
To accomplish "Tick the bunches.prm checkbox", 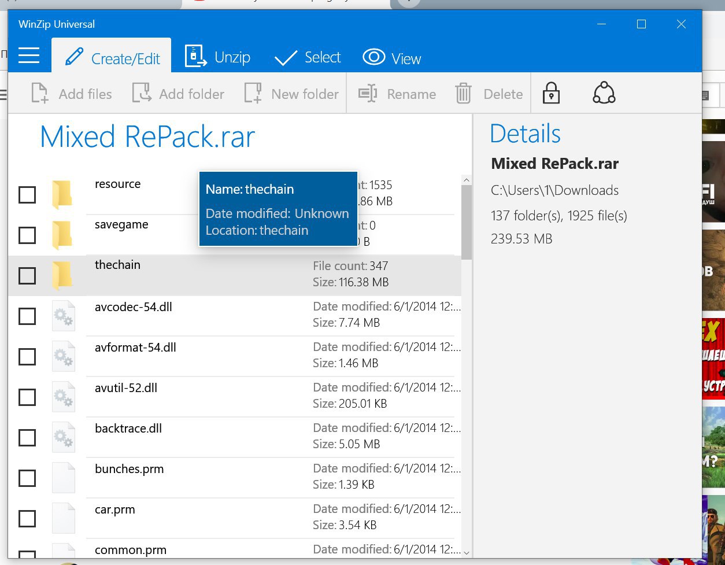I will tap(27, 478).
